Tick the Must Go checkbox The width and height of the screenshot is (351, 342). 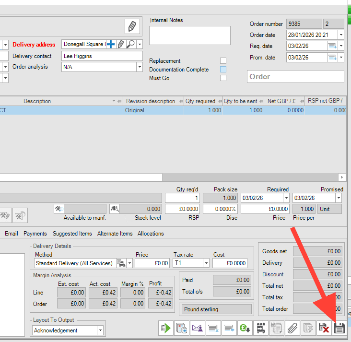[223, 78]
